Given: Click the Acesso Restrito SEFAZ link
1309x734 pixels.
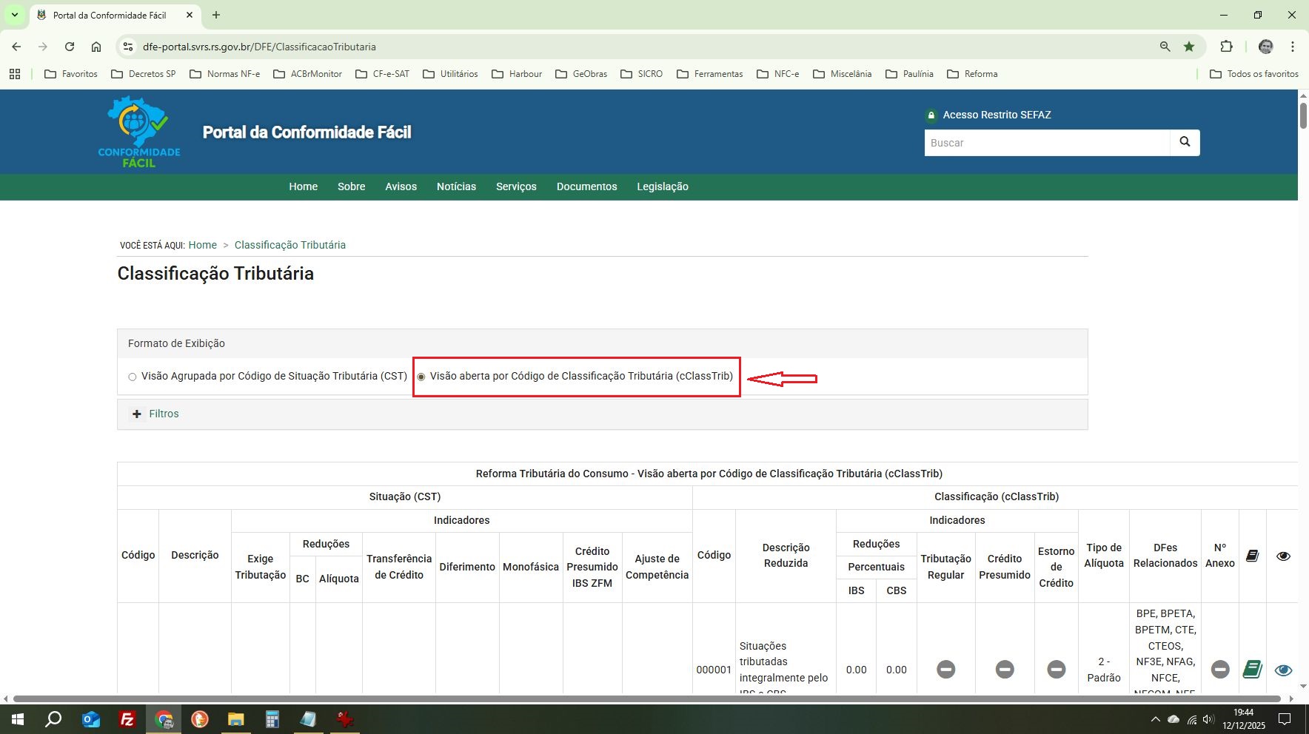Looking at the screenshot, I should 996,115.
